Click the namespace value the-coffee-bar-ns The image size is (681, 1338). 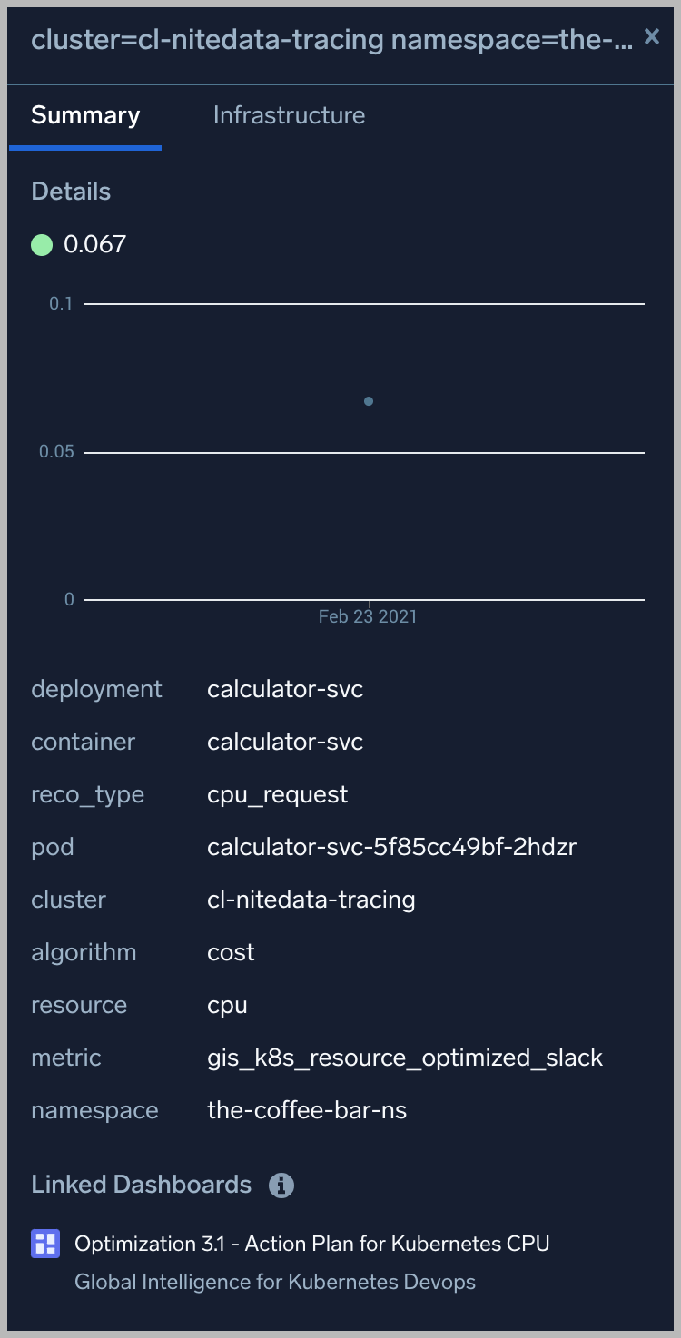point(307,1110)
